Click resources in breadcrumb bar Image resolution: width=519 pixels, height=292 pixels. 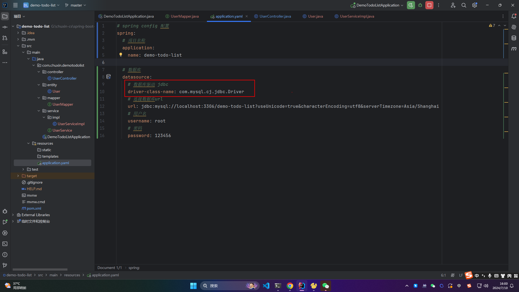72,275
